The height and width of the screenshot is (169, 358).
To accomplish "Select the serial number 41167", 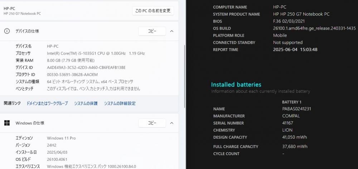I will (288, 123).
